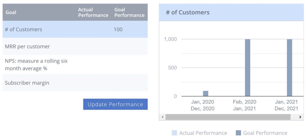This screenshot has height=140, width=307.
Task: Click the Actual Performance legend label
Action: [203, 133]
